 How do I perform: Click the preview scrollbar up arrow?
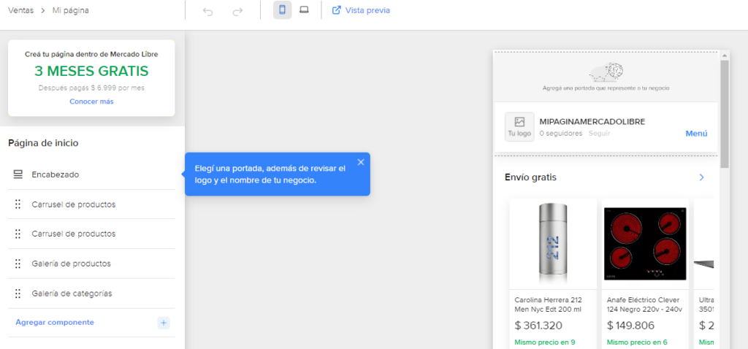pos(725,55)
